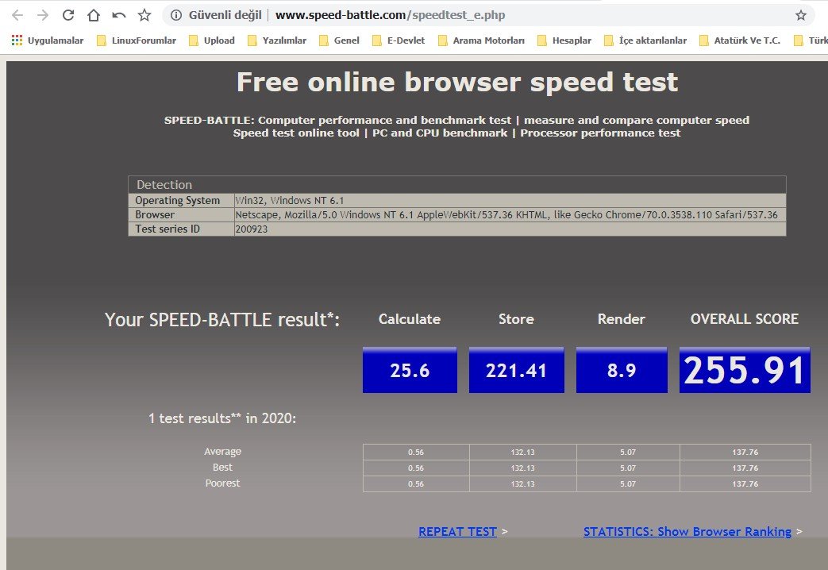This screenshot has height=570, width=828.
Task: Click the Browser user agent string value
Action: click(506, 214)
